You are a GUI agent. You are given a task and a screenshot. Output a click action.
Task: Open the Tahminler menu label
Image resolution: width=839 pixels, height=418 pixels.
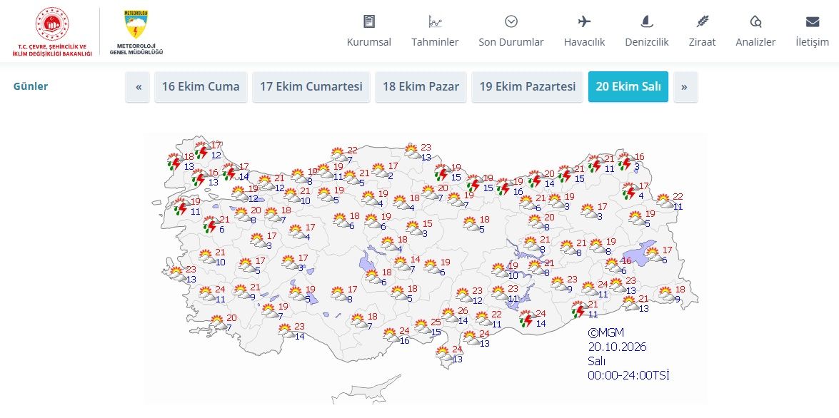pos(435,42)
